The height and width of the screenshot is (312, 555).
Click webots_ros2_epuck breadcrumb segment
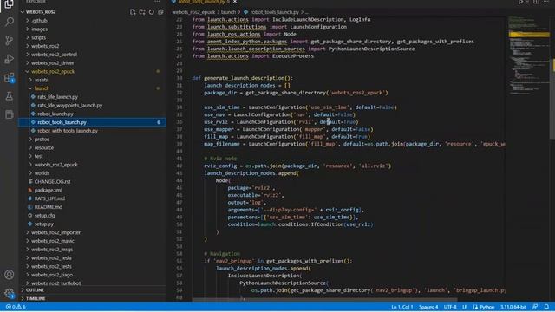193,12
